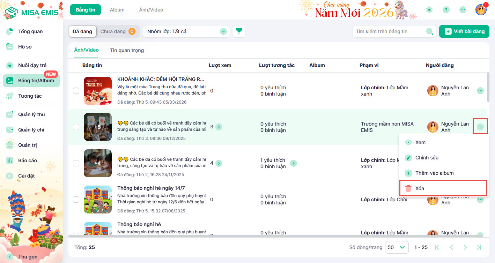
Task: Switch to the Tin quan trọng tab
Action: (127, 50)
